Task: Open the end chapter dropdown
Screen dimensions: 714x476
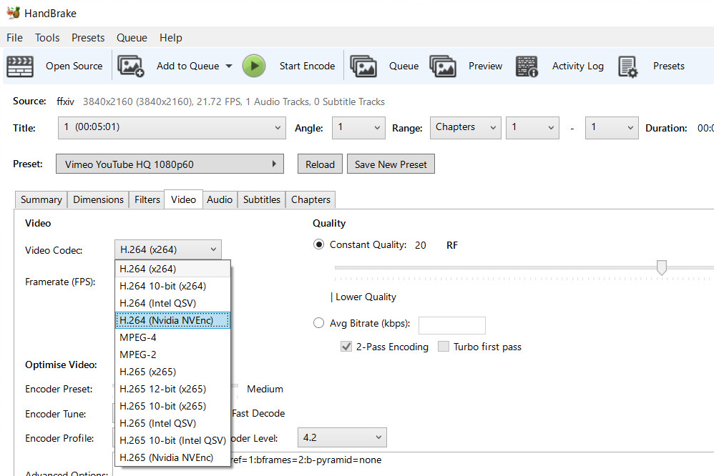Action: (612, 128)
